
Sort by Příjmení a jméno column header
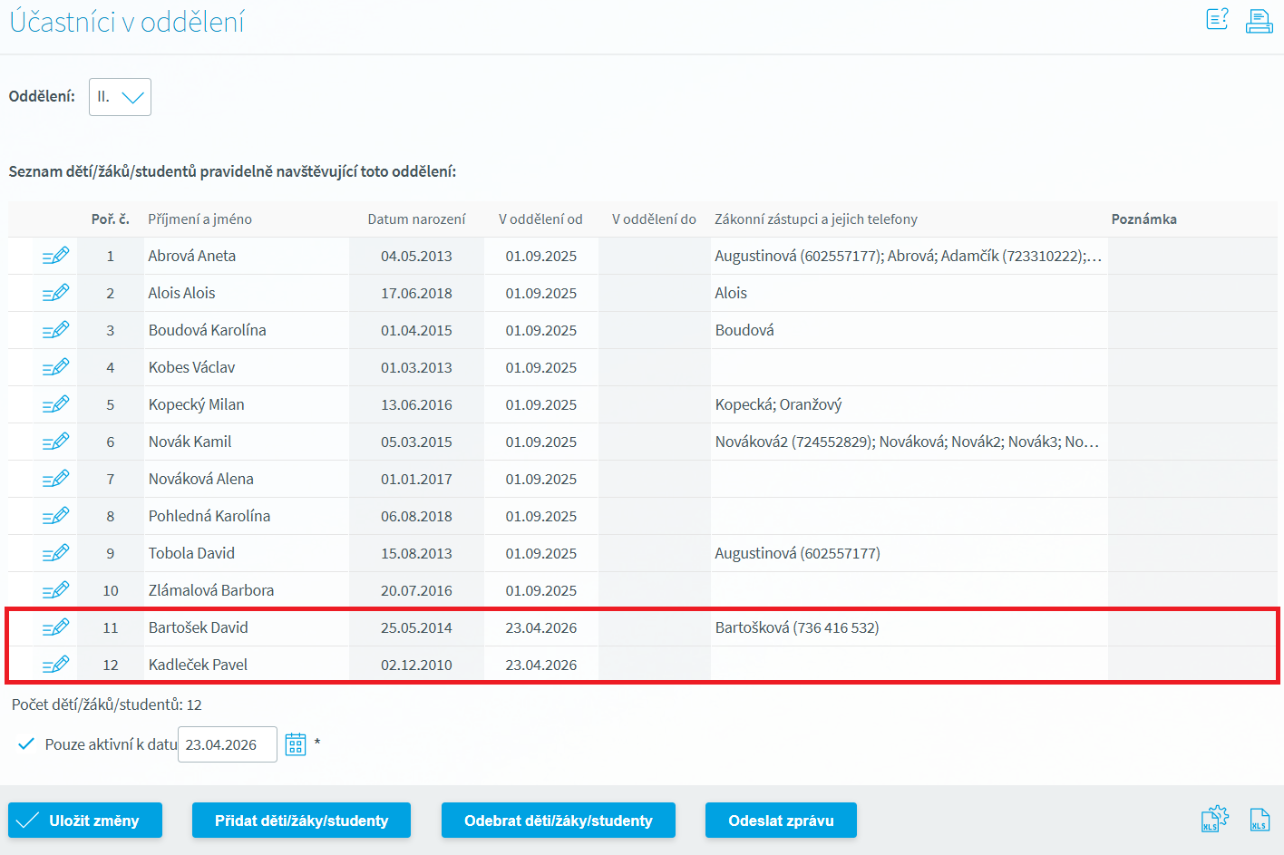200,219
